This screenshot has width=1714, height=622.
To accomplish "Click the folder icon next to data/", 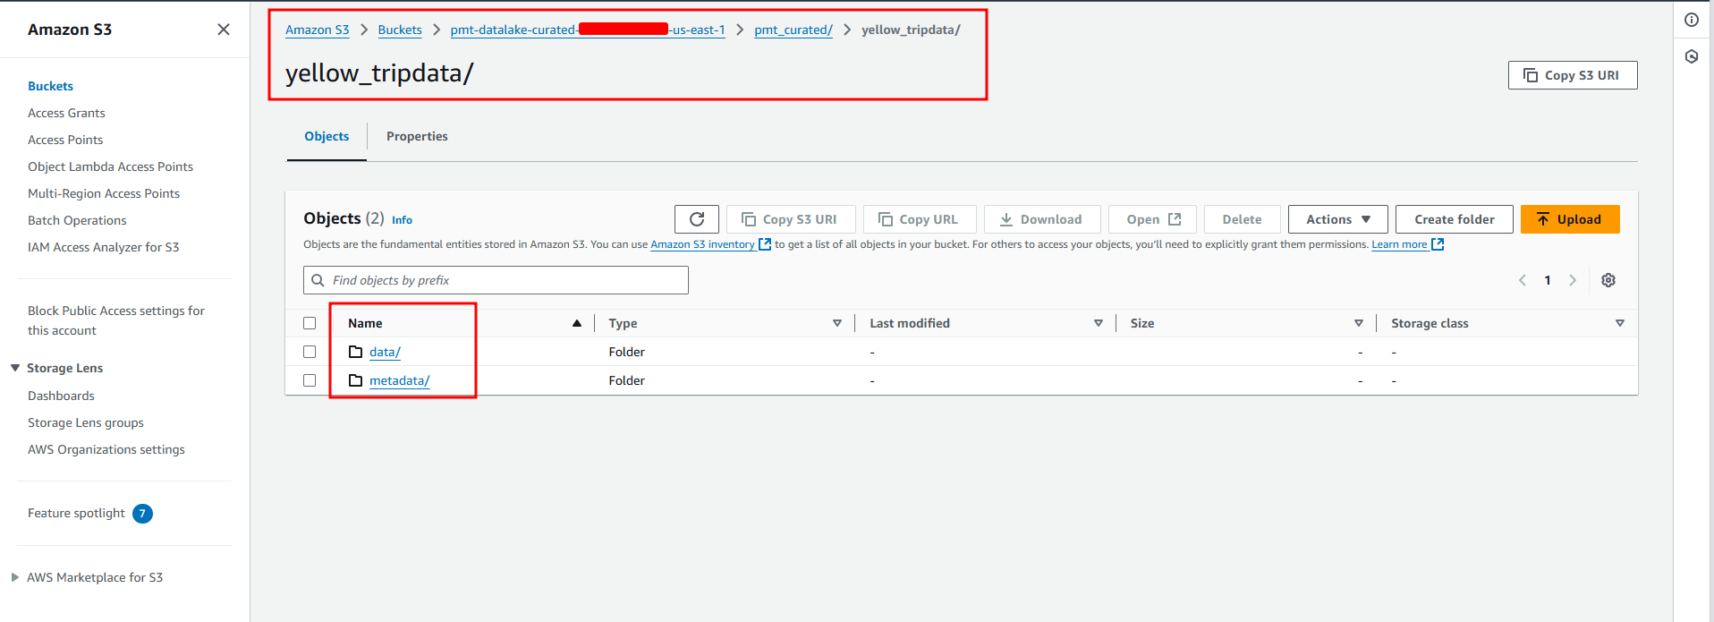I will click(x=355, y=352).
